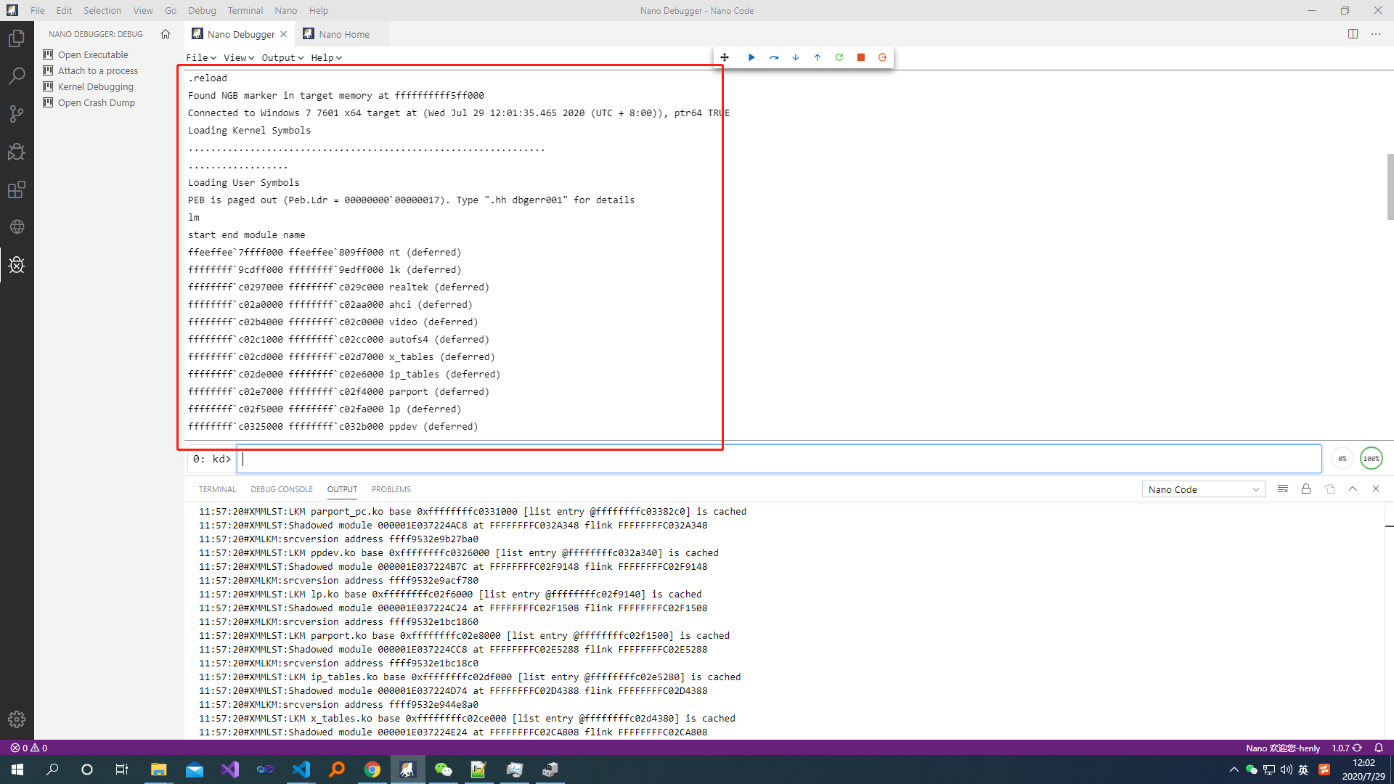Open the Source Control view
1394x784 pixels.
point(17,114)
